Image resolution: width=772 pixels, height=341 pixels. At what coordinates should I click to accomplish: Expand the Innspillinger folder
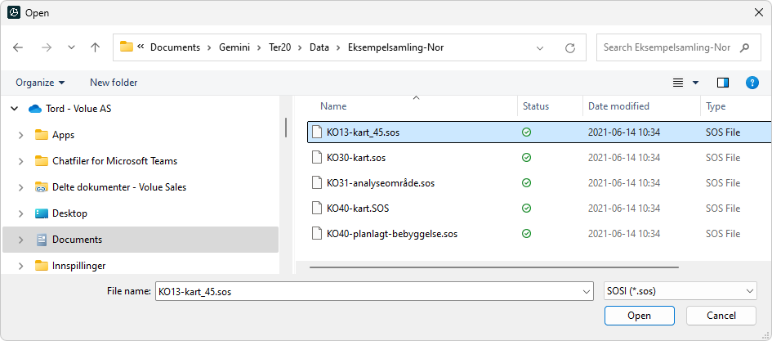(x=20, y=266)
